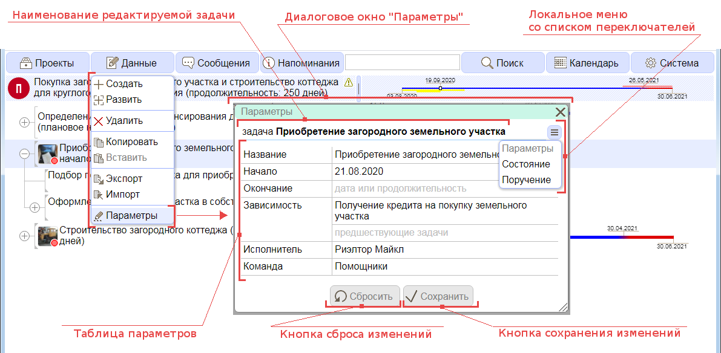
Task: Click the red project icon with letter П
Action: [x=19, y=87]
